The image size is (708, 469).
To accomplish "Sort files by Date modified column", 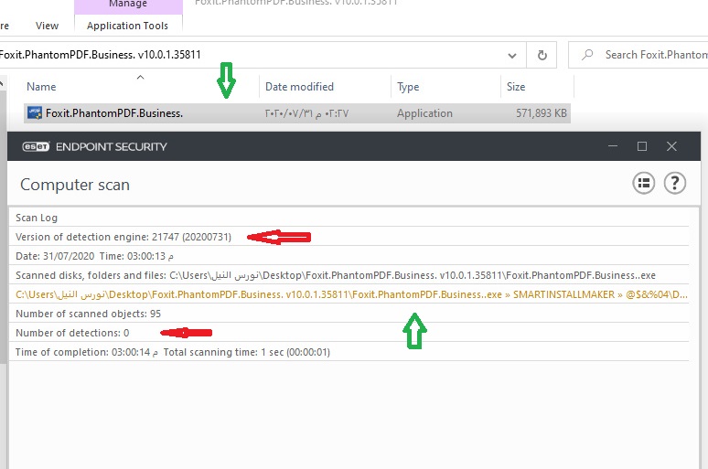I will pyautogui.click(x=299, y=87).
